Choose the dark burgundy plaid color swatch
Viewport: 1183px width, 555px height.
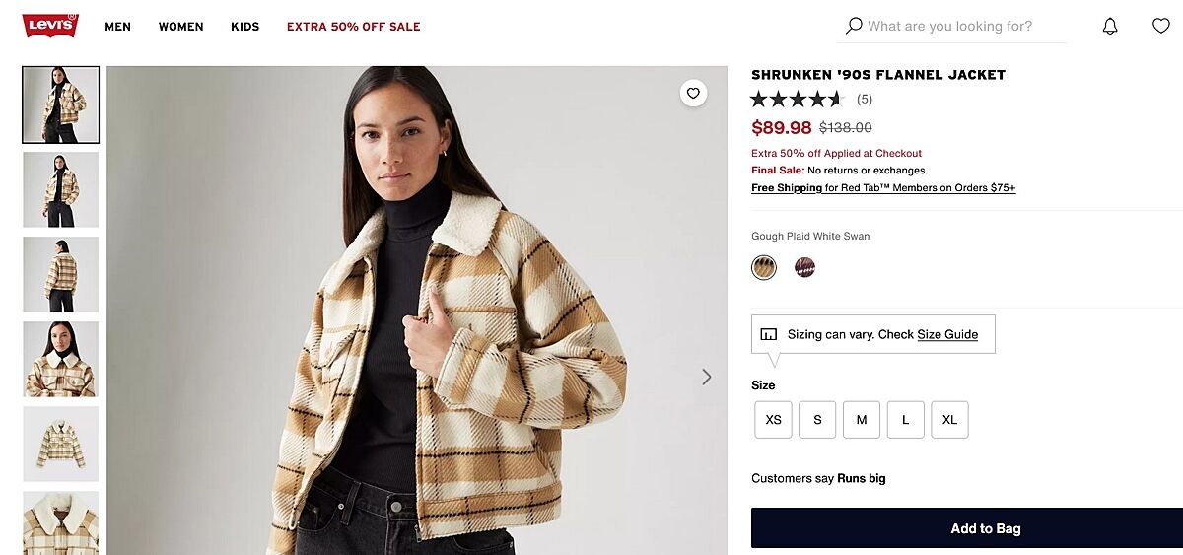coord(805,267)
